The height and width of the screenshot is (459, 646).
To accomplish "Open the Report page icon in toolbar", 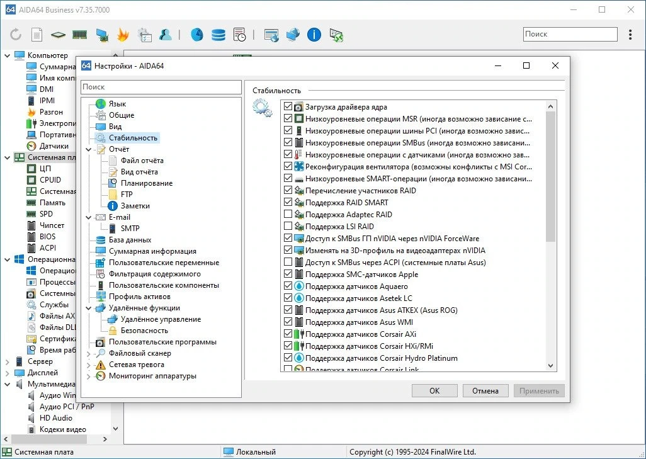I will click(37, 34).
